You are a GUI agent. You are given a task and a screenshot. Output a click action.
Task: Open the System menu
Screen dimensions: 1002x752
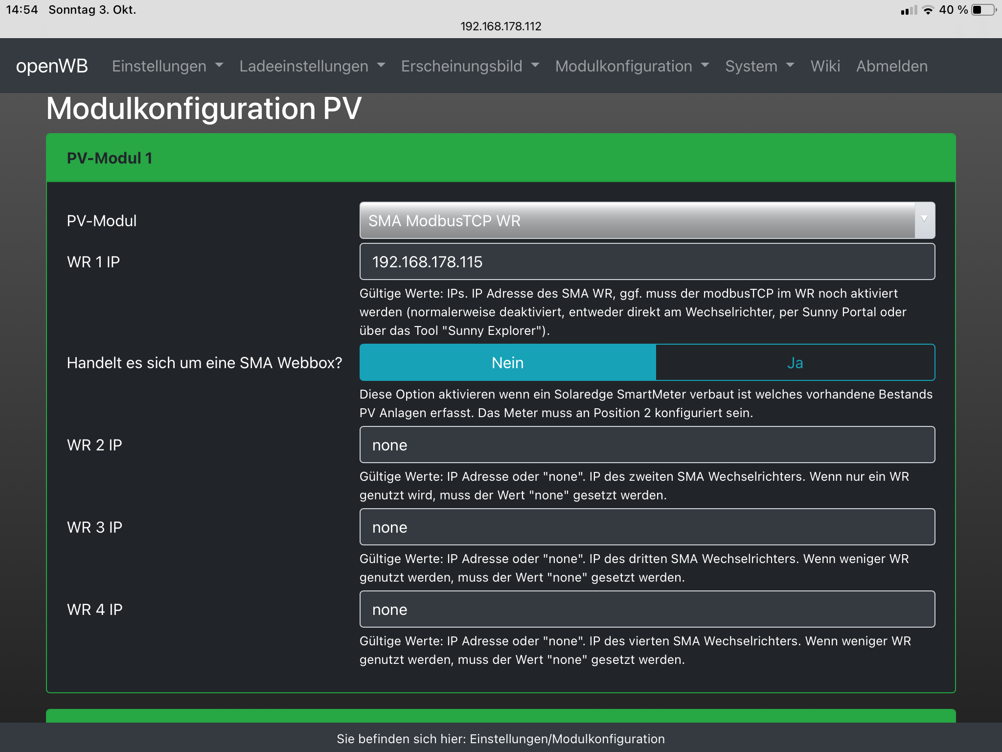[759, 66]
